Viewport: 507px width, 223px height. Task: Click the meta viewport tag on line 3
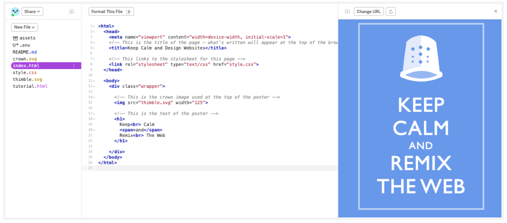pos(200,37)
